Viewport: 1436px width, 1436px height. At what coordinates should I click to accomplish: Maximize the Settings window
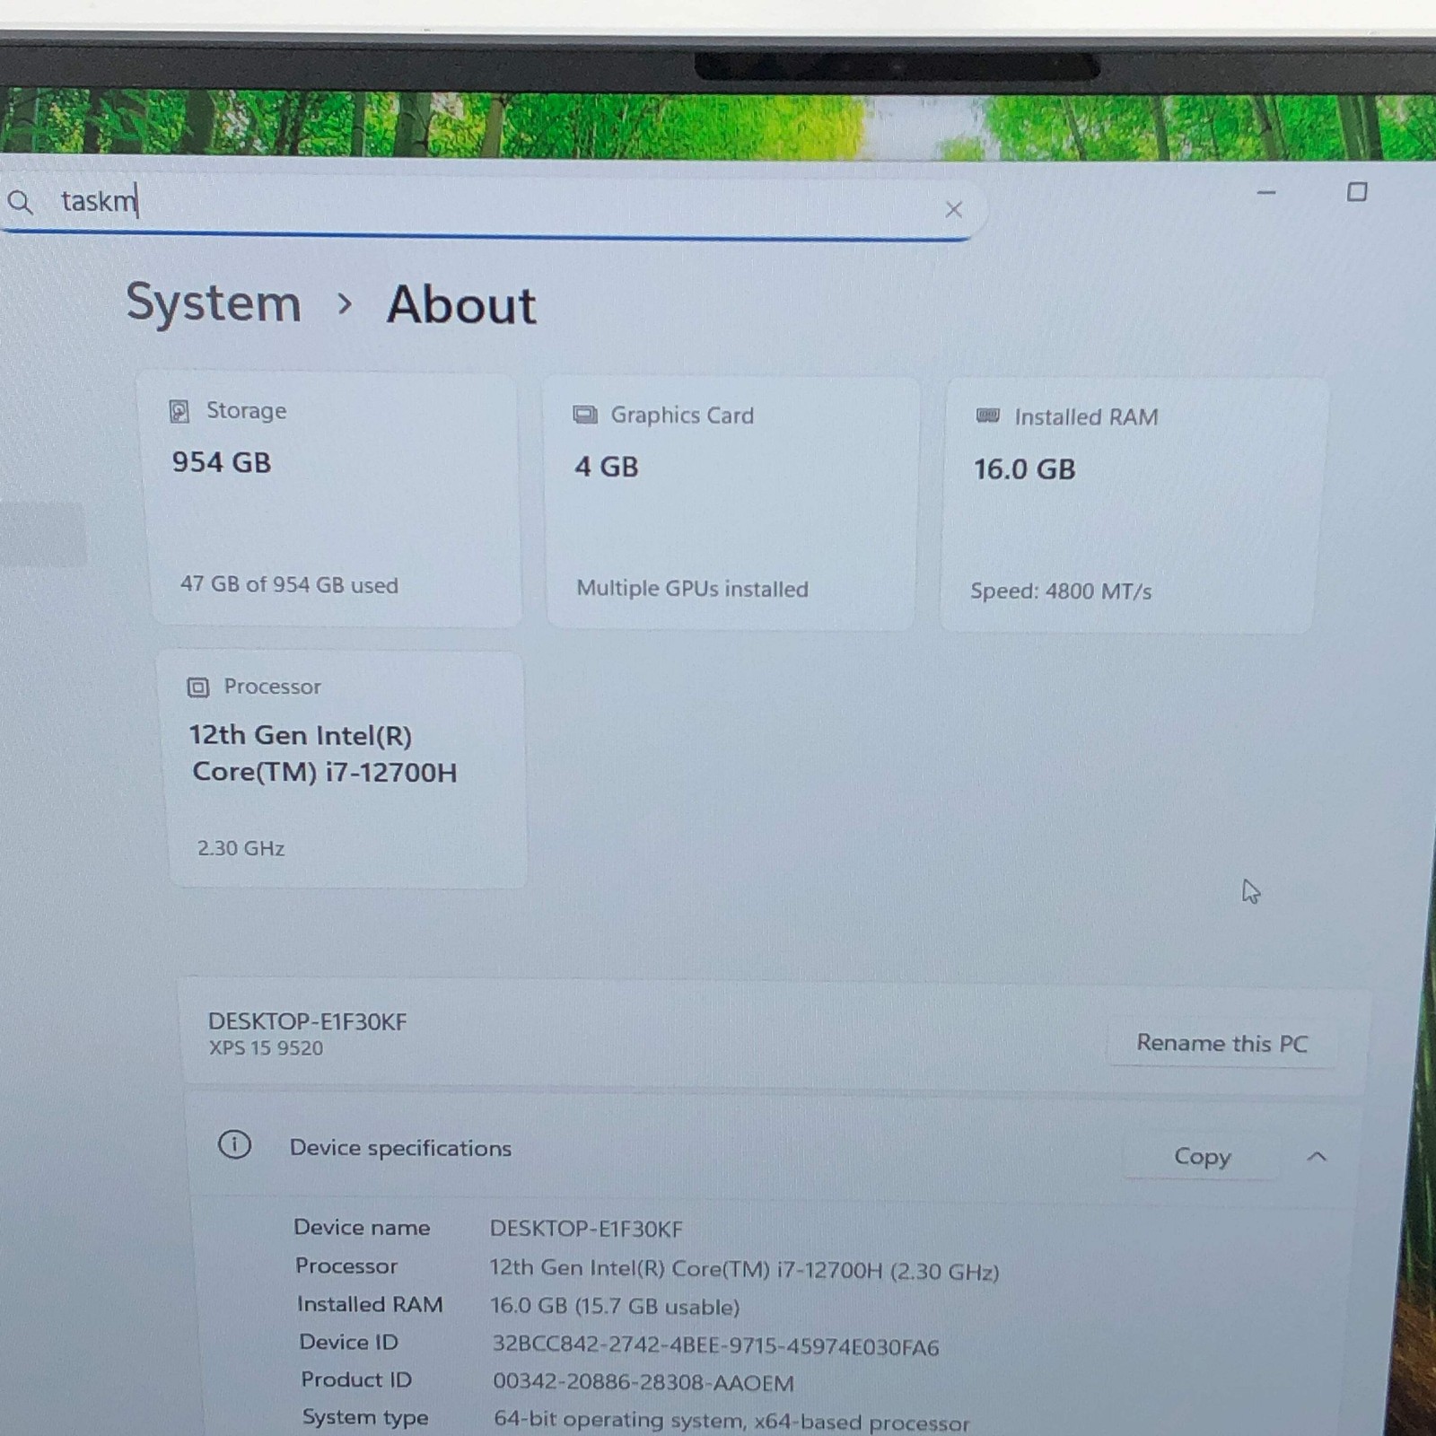coord(1357,192)
